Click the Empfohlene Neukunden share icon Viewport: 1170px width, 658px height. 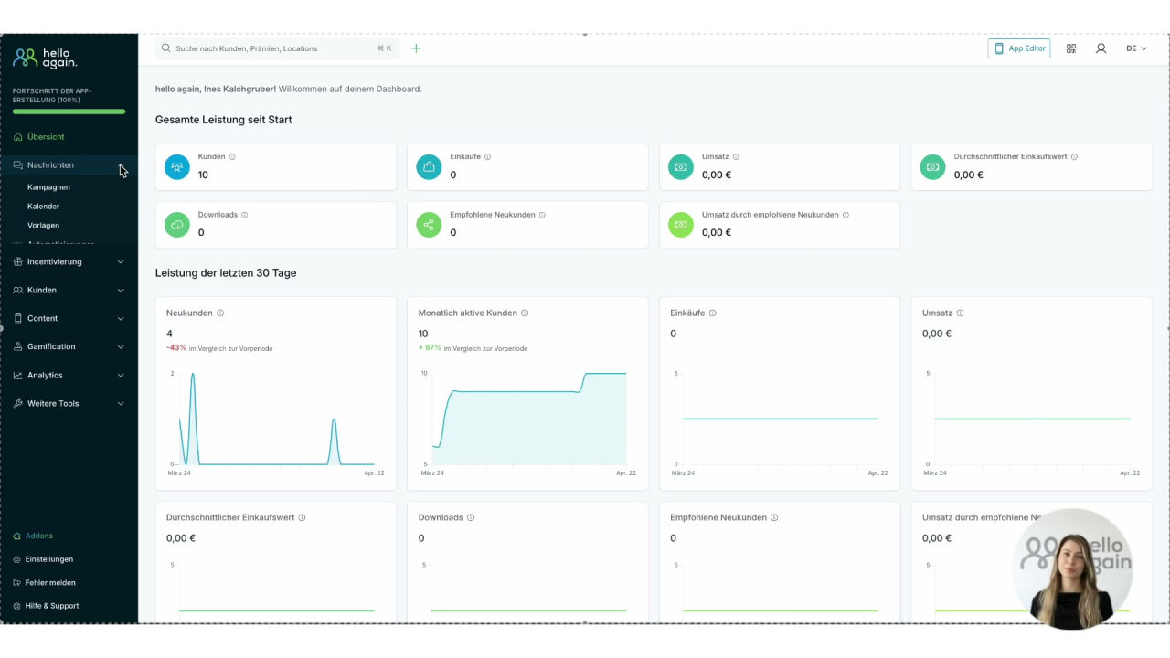(429, 225)
